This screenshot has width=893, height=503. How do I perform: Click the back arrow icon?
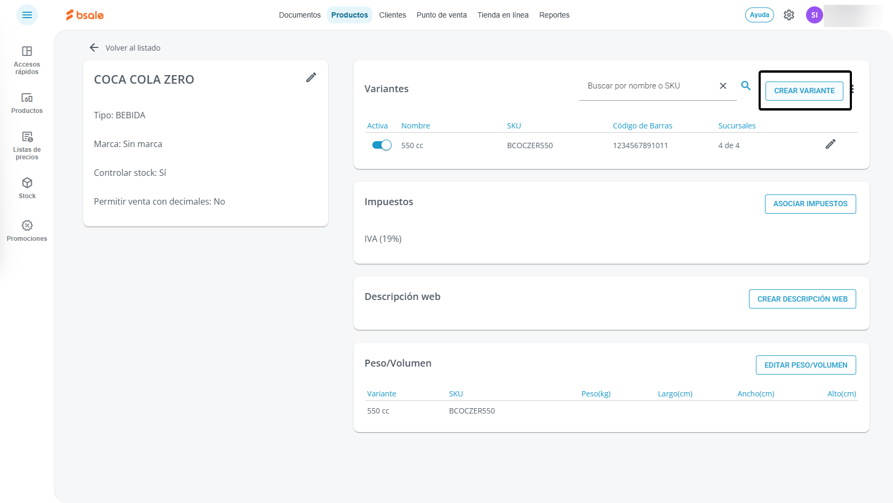(x=94, y=47)
